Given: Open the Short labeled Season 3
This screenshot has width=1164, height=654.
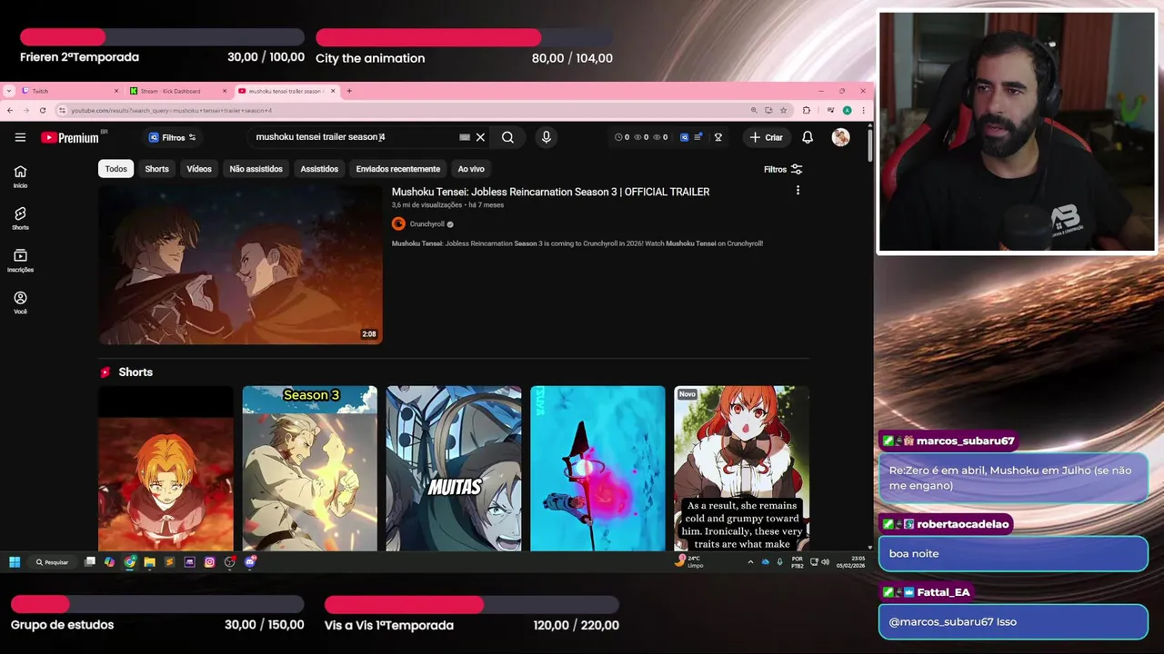Looking at the screenshot, I should [x=309, y=469].
